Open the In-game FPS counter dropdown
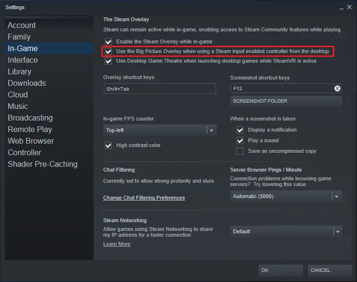 click(x=160, y=130)
